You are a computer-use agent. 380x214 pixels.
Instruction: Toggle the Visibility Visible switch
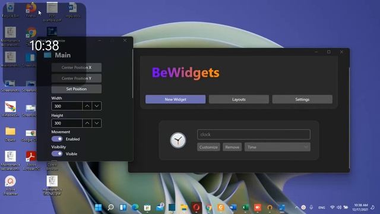pos(57,153)
